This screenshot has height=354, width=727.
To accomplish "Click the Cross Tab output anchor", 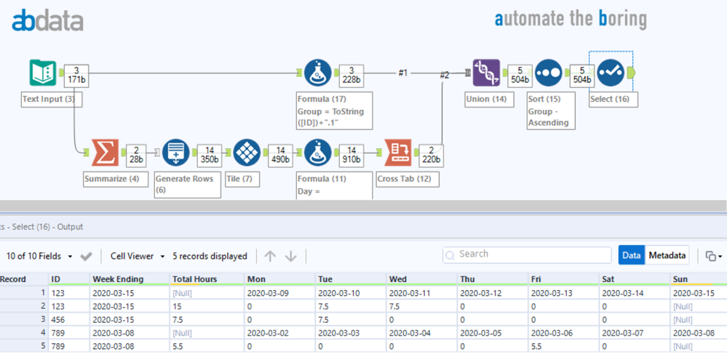I will 416,152.
